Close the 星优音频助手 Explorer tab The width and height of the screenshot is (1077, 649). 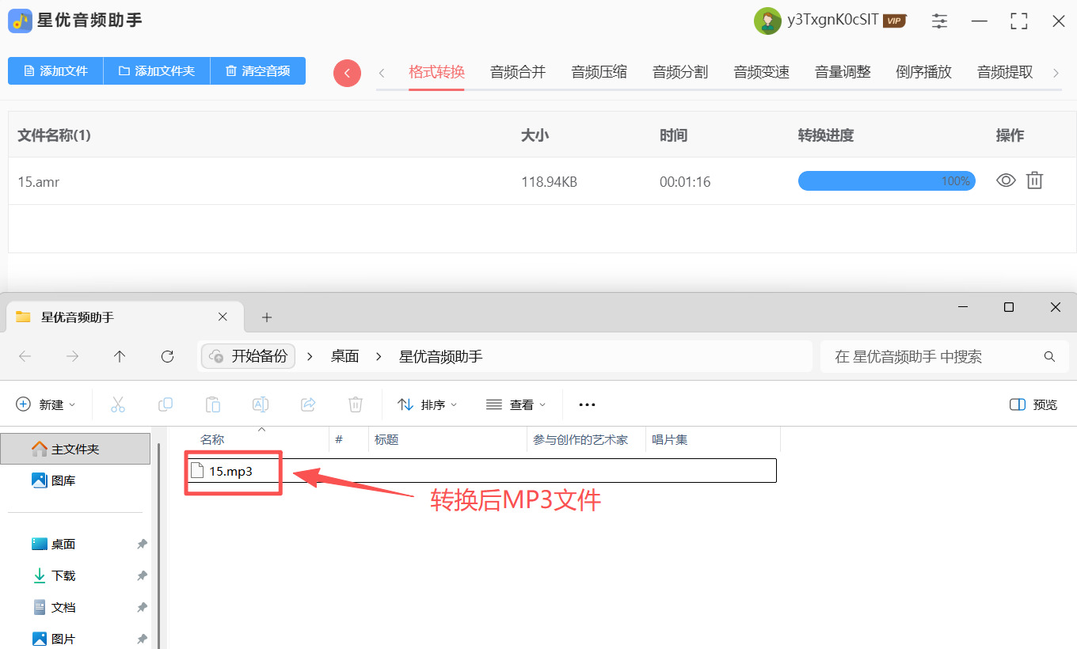click(223, 317)
